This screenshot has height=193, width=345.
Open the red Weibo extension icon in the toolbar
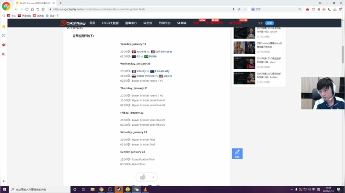308,9
